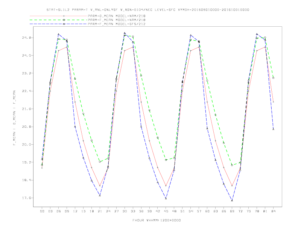Click x-axis forecast hour label 60

pos(207,211)
